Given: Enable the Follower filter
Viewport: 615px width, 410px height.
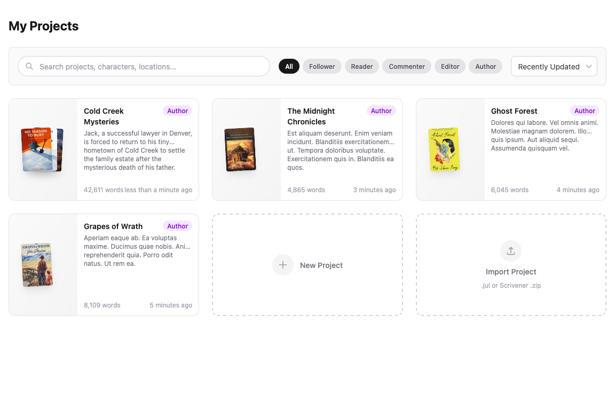Looking at the screenshot, I should click(x=322, y=66).
